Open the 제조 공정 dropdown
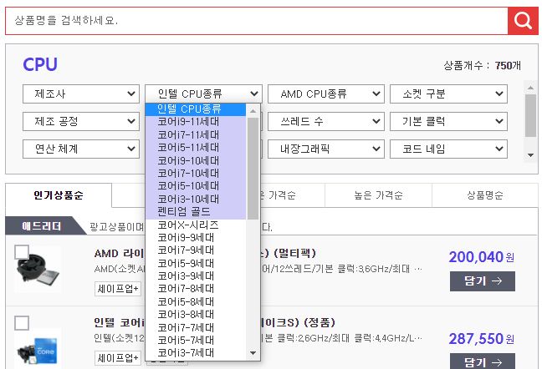 (x=81, y=121)
